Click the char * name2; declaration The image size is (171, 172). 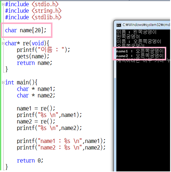tap(36, 95)
